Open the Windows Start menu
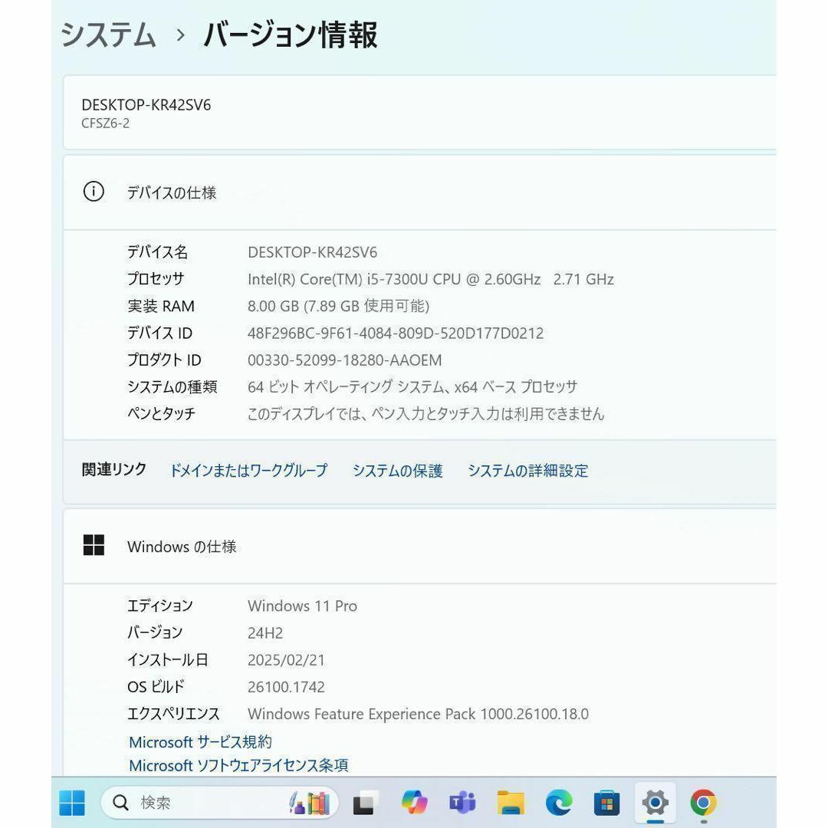The image size is (828, 828). coord(72,803)
